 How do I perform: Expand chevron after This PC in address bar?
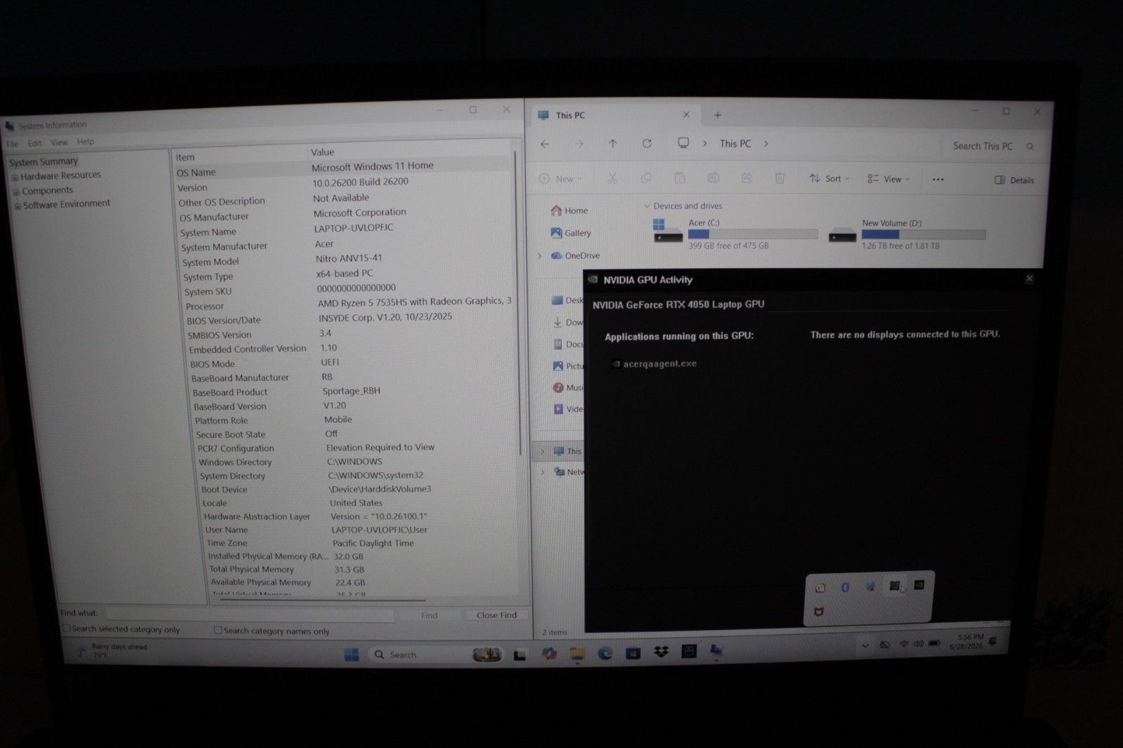pos(766,143)
